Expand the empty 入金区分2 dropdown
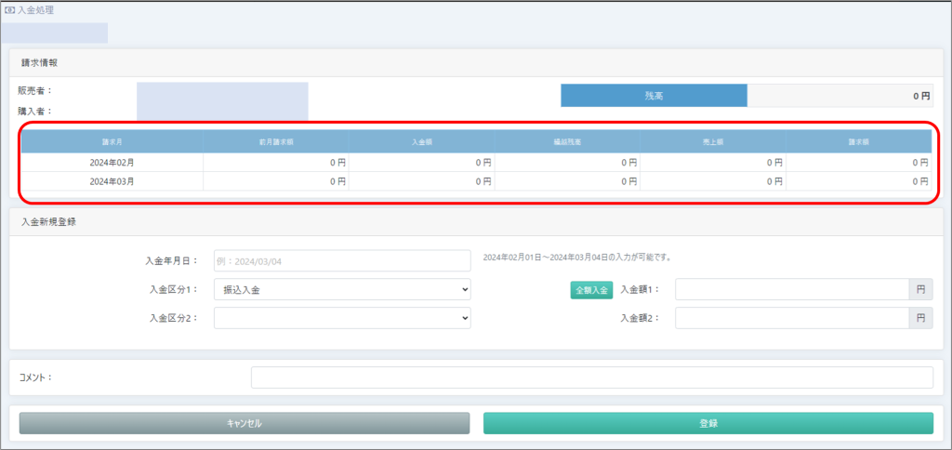 point(342,318)
